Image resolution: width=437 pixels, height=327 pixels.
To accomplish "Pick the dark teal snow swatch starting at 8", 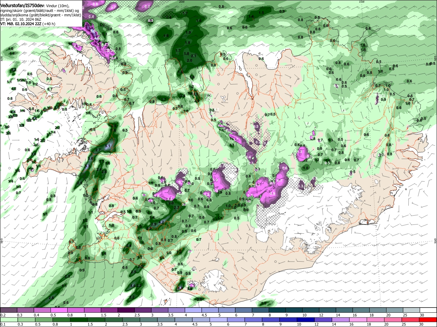I will [x=277, y=310].
